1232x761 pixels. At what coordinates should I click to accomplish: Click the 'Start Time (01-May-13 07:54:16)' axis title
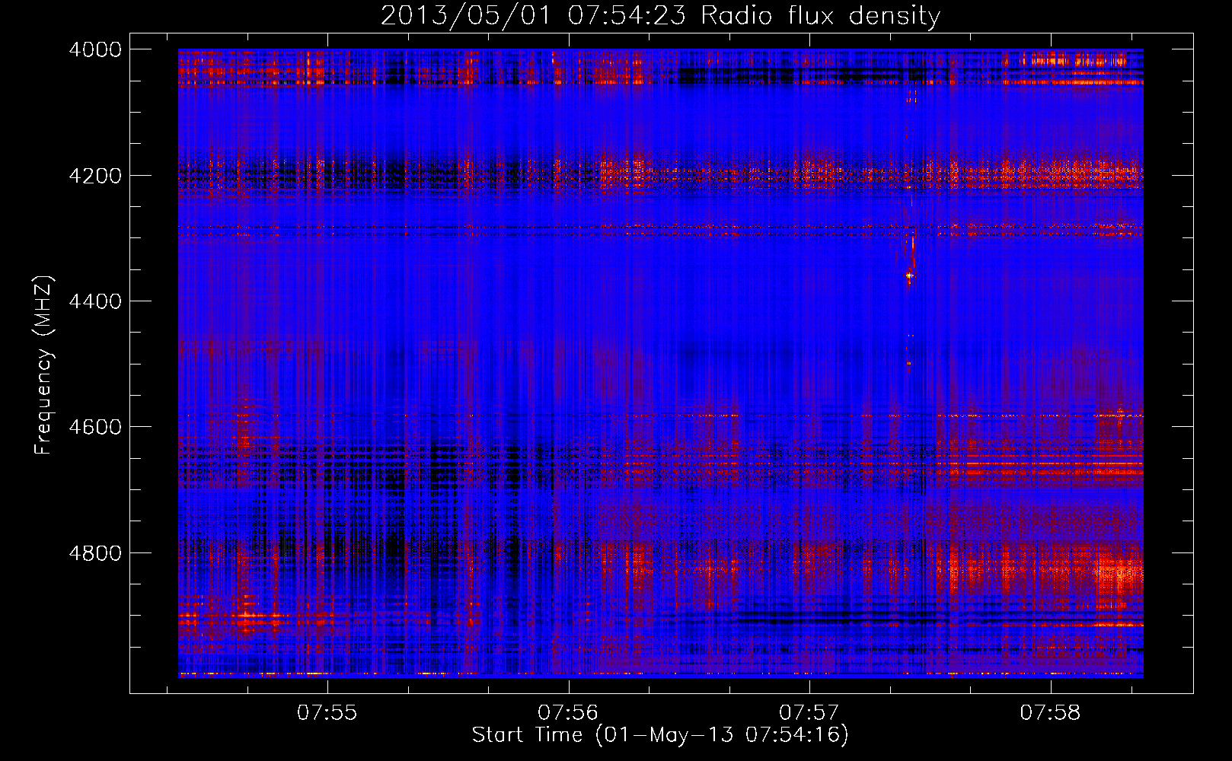[660, 735]
